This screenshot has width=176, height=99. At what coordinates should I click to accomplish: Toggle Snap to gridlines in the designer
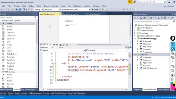coord(57,45)
